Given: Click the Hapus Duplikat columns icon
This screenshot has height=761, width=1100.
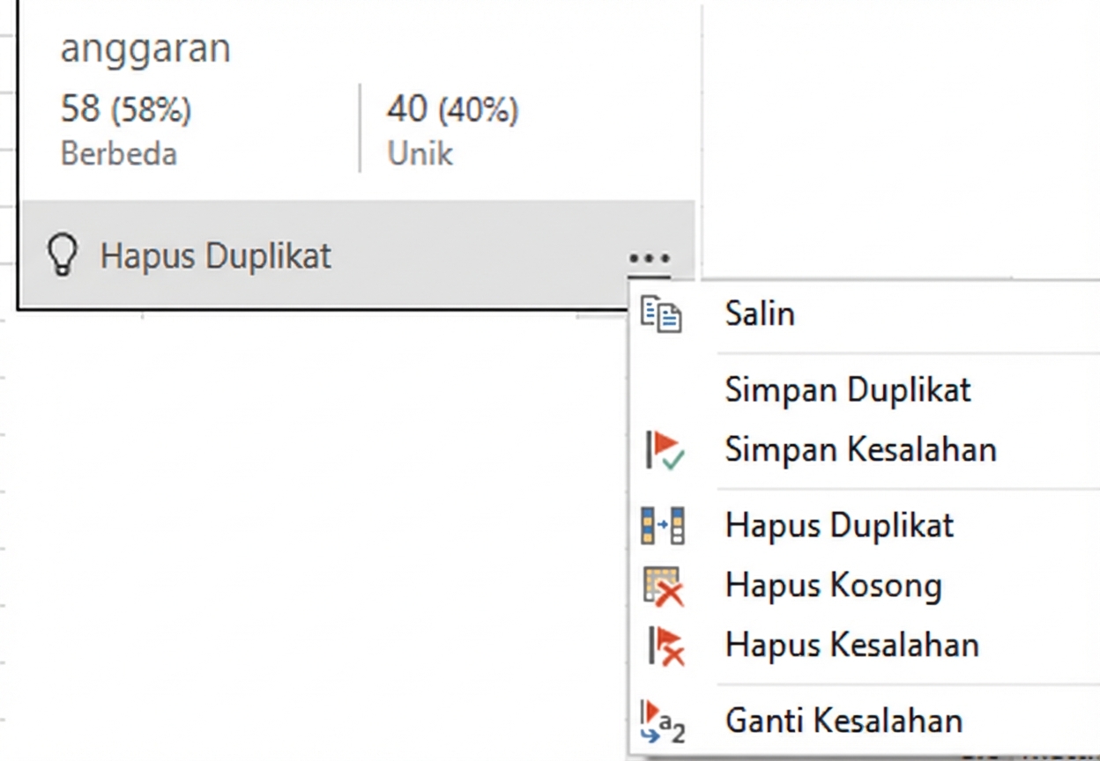Looking at the screenshot, I should (663, 525).
